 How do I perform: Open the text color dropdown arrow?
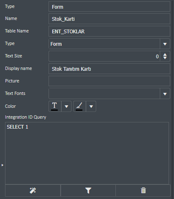pos(67,107)
